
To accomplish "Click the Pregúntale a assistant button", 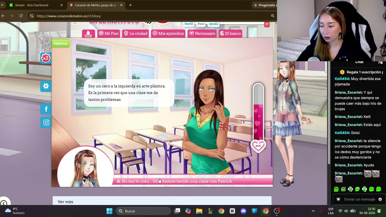I will [x=265, y=5].
